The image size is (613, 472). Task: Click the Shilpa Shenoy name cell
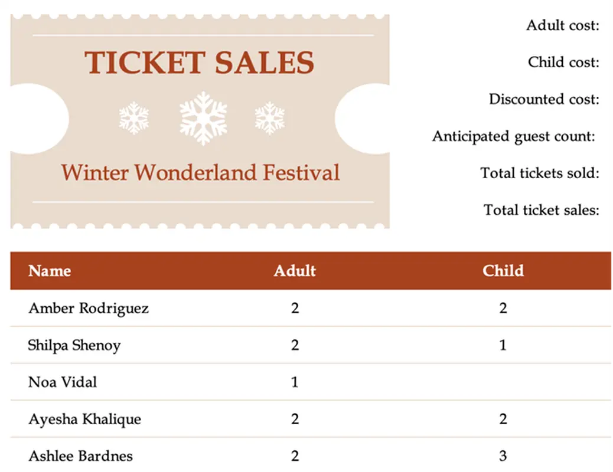pyautogui.click(x=74, y=345)
